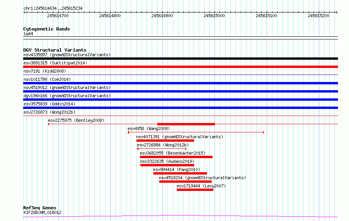The image size is (349, 221).
Task: Click the blue bar for dgv196n166
Action: pyautogui.click(x=180, y=100)
